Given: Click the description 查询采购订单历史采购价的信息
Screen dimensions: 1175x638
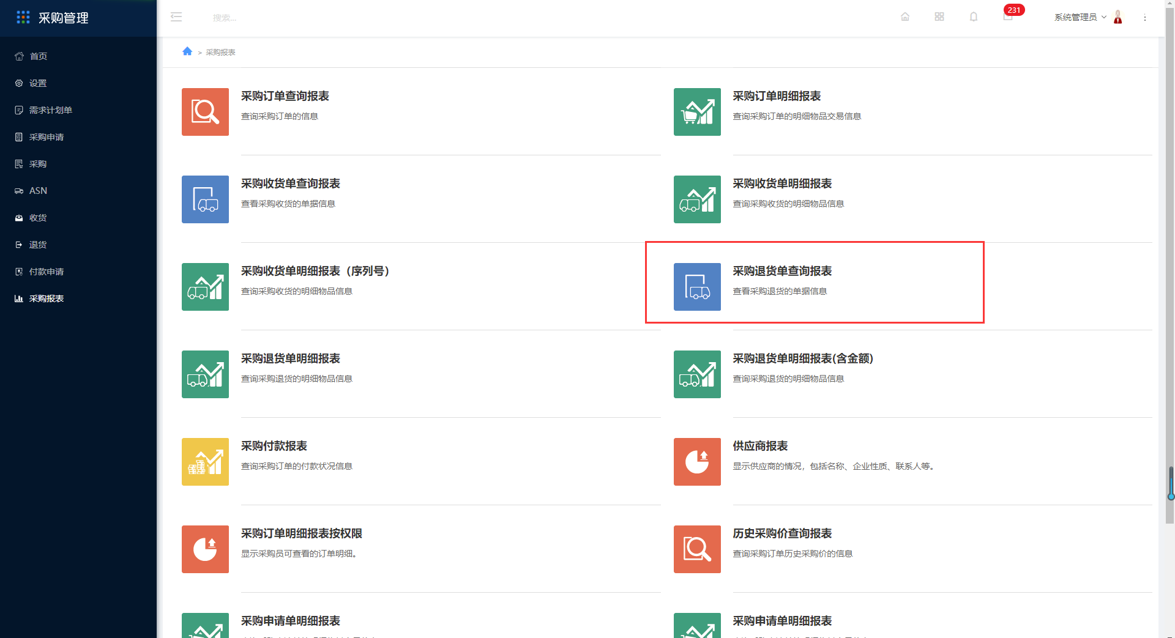Looking at the screenshot, I should (x=793, y=554).
